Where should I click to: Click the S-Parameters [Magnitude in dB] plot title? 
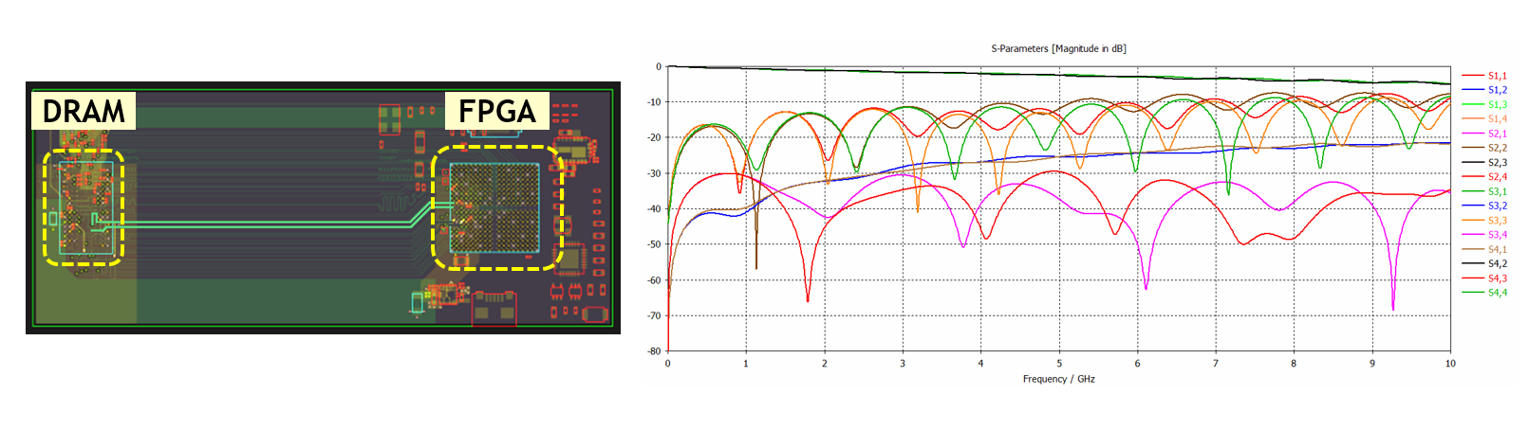(1058, 48)
